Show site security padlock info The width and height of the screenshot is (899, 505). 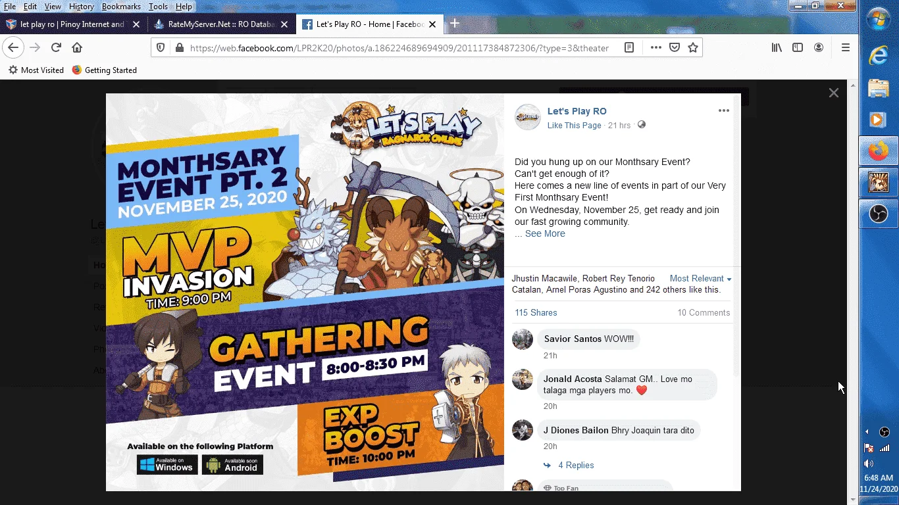(178, 47)
